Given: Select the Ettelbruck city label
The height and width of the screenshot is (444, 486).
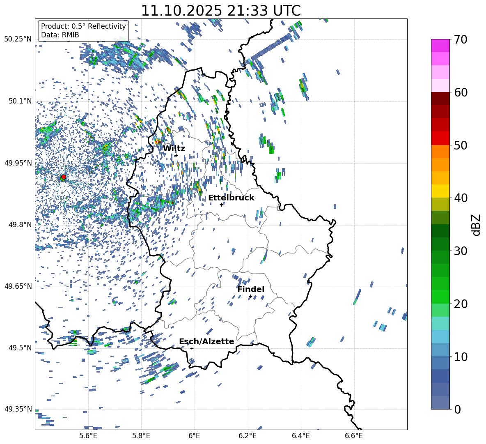Looking at the screenshot, I should [x=231, y=198].
